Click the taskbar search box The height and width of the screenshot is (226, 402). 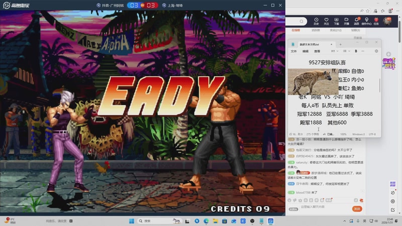tap(159, 221)
